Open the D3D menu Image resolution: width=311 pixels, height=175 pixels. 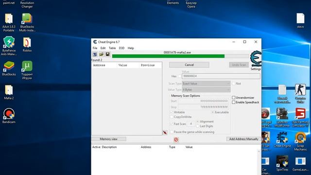coord(121,48)
